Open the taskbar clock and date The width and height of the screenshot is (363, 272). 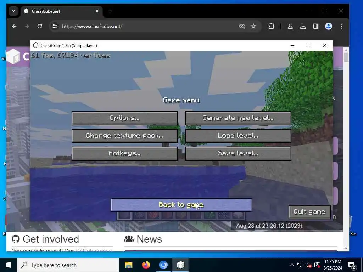point(333,265)
